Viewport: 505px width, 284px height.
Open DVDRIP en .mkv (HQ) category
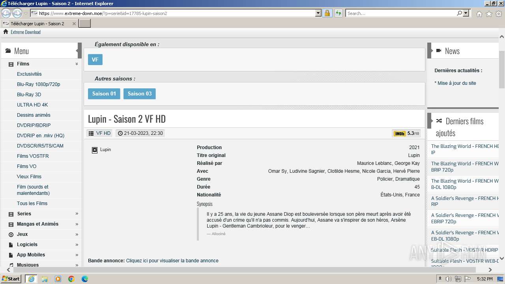41,136
